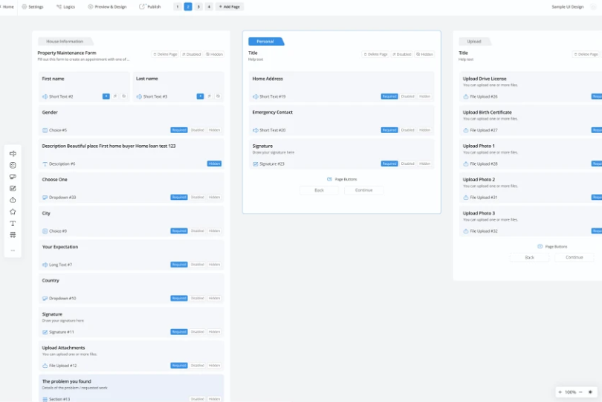Open the Publish menu

(149, 7)
